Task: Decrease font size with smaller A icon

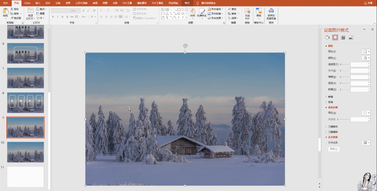Action: pos(88,11)
